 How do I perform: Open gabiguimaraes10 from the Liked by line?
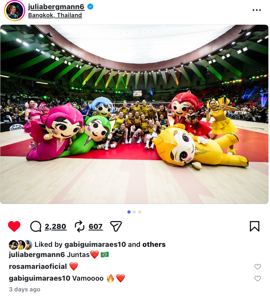[x=95, y=244]
